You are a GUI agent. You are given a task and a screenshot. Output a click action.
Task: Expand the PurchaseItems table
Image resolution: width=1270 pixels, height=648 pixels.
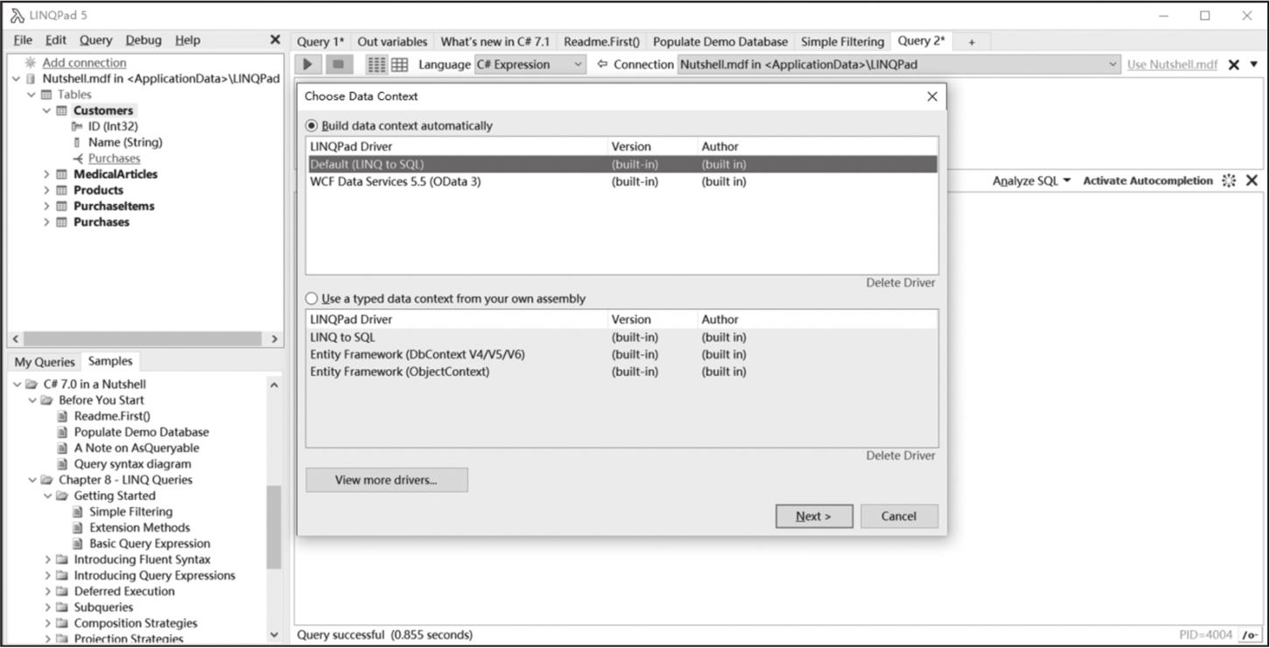(47, 207)
